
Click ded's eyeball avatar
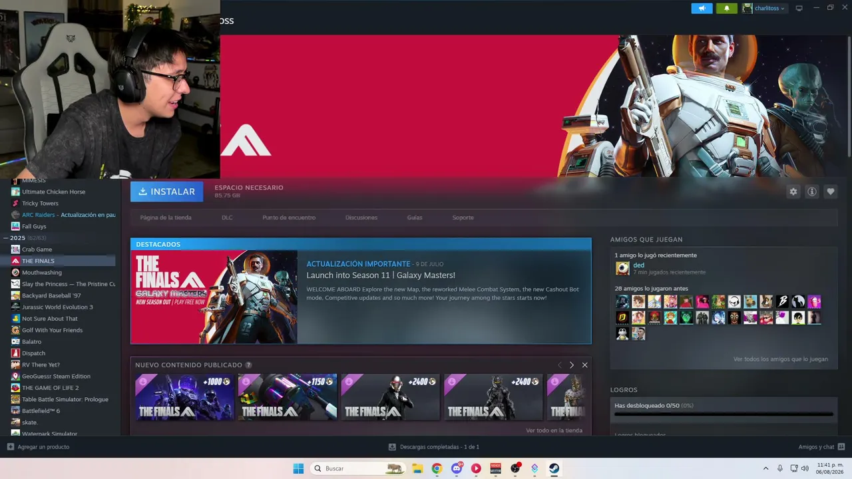click(622, 268)
